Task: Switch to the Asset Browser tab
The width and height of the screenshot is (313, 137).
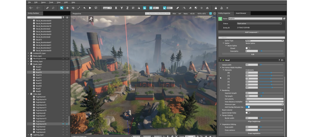Action: [241, 13]
